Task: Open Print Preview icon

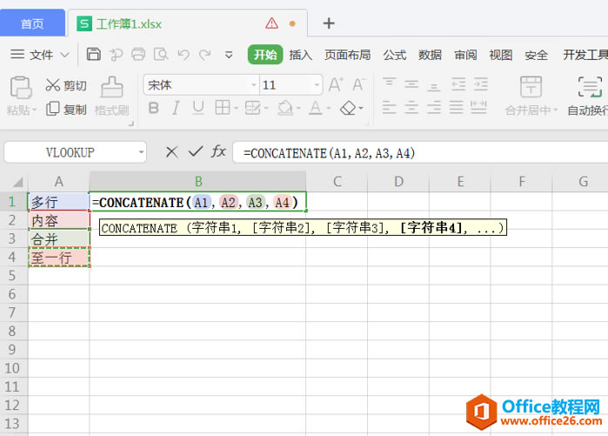Action: pyautogui.click(x=161, y=54)
